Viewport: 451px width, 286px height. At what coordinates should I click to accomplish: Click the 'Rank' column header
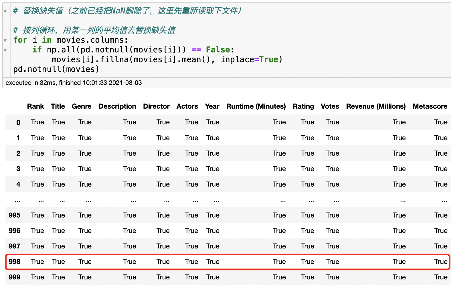[35, 106]
